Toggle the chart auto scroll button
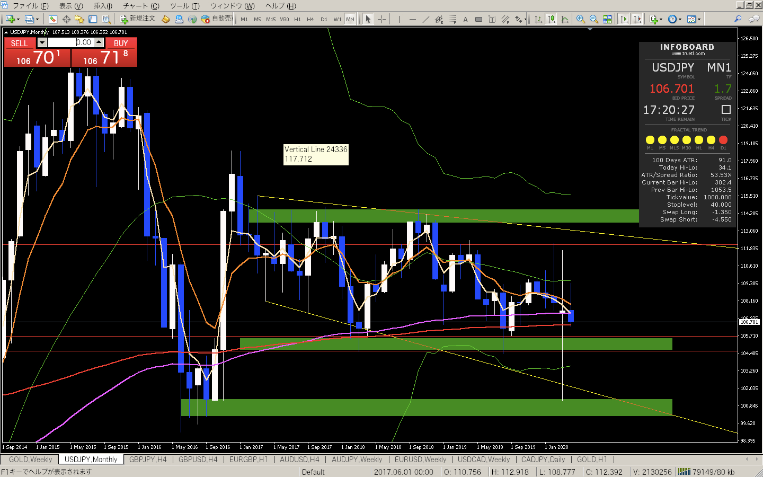 coord(624,19)
